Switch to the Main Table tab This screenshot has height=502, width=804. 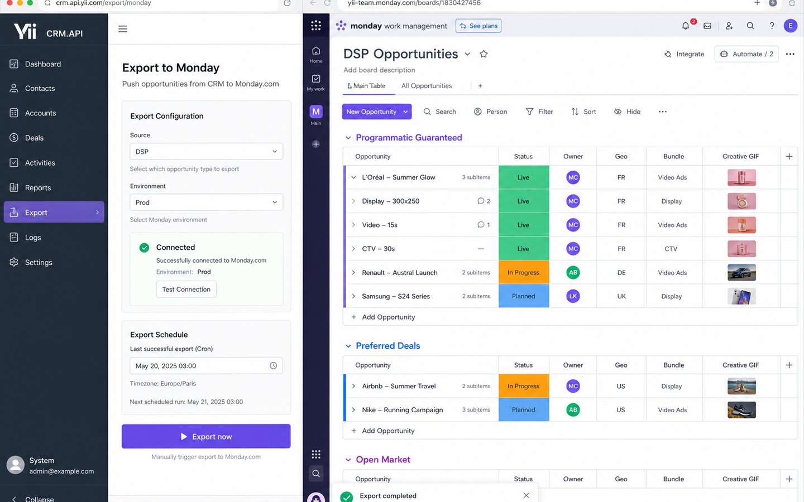(366, 86)
